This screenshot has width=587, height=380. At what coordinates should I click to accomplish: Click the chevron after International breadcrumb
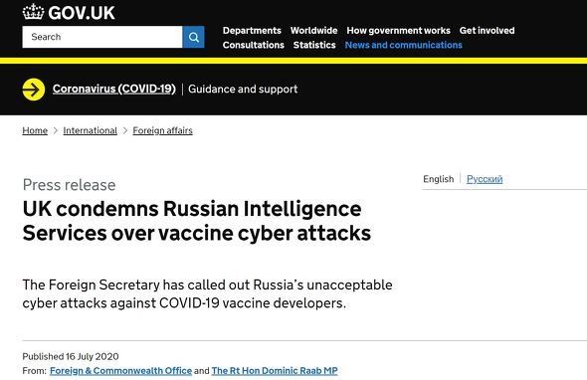coord(125,130)
